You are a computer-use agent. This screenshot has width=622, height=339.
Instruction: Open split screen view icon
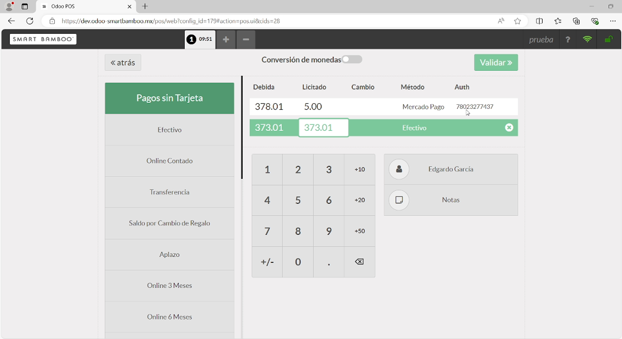tap(539, 21)
